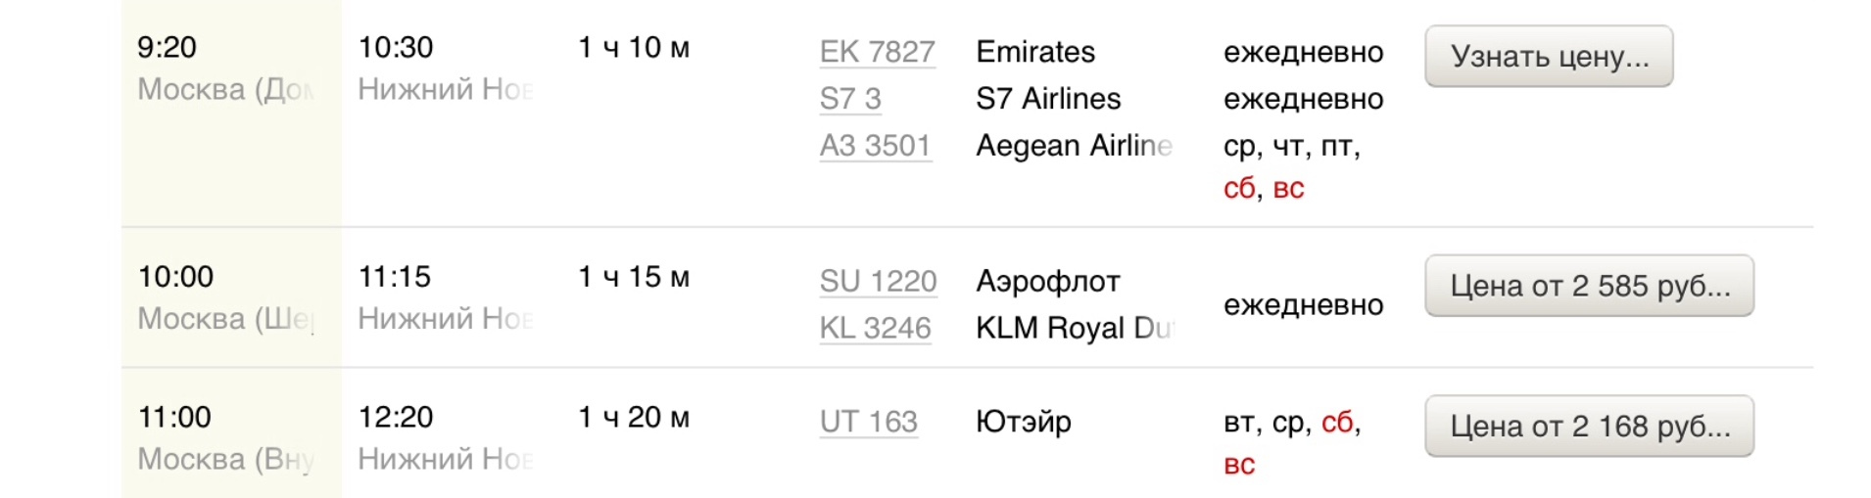Screen dimensions: 1871x498
Task: Click the Emirates airline name
Action: [1035, 52]
